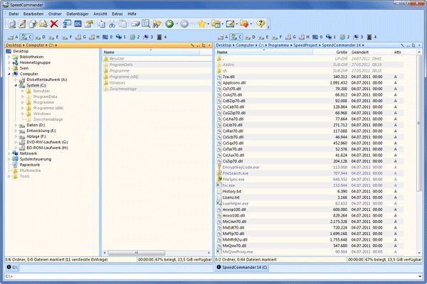Select slot 2 in left drive bar
The width and height of the screenshot is (427, 284).
[x=135, y=37]
